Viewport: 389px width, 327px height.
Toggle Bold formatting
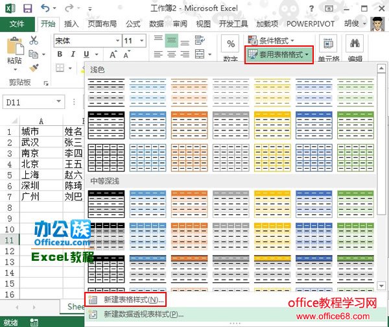tap(60, 54)
